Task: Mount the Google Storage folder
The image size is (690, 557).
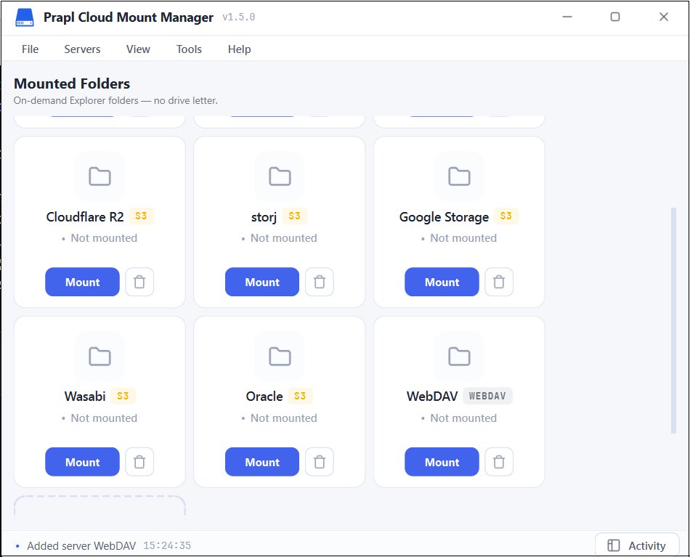Action: (442, 282)
